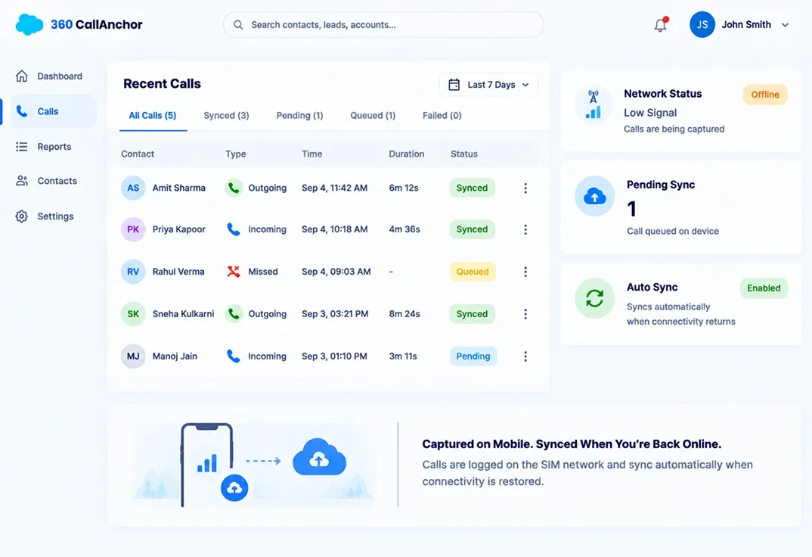The image size is (812, 557).
Task: Click the Pending Sync cloud upload icon
Action: click(x=594, y=196)
